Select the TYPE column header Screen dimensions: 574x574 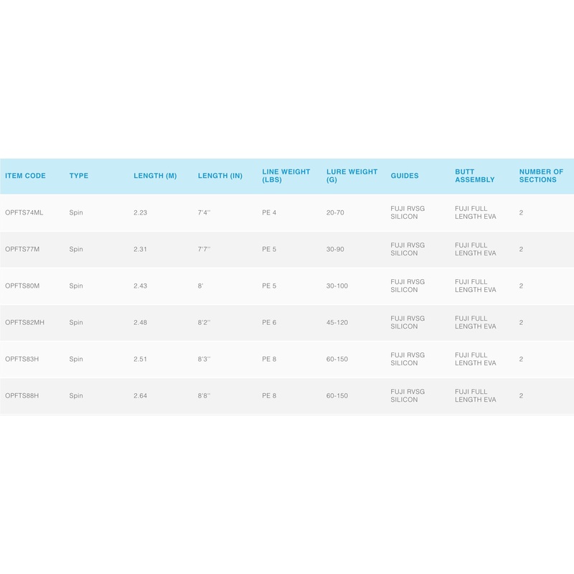79,176
